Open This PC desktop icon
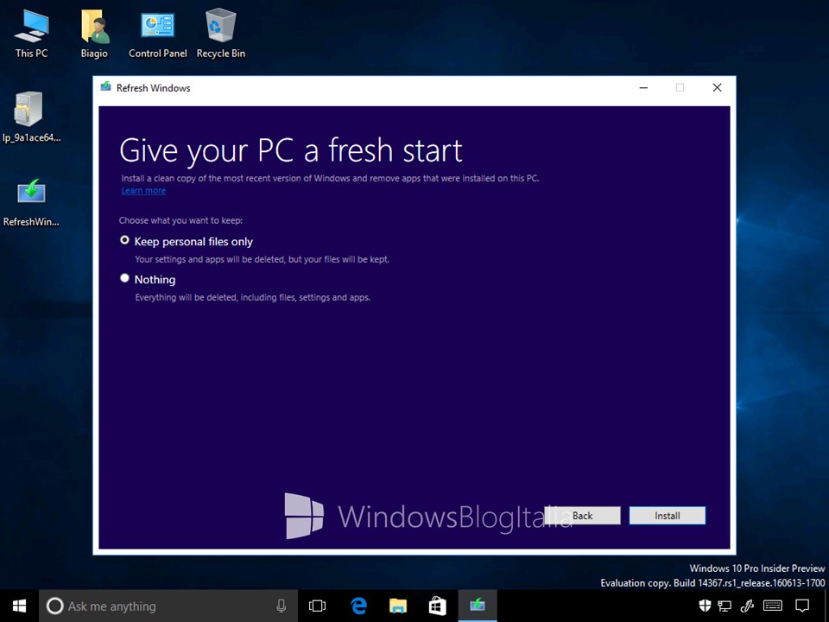This screenshot has width=829, height=622. pos(31,34)
